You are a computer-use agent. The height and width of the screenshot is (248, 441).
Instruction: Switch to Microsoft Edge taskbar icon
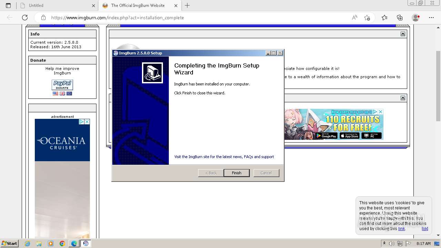pyautogui.click(x=74, y=244)
